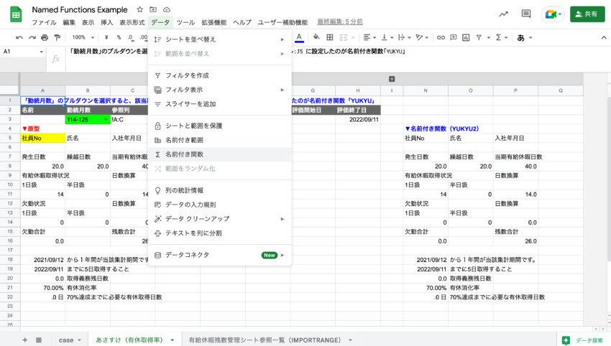
Task: Click the green 共有 share button
Action: coord(587,14)
